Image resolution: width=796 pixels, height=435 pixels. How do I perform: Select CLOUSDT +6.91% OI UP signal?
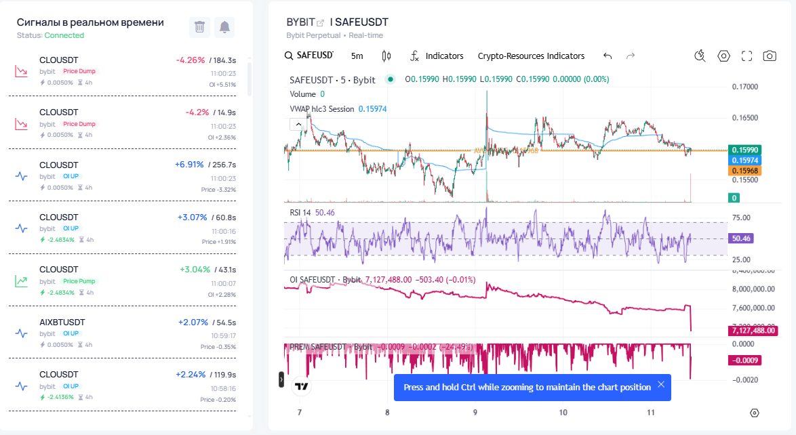[122, 175]
